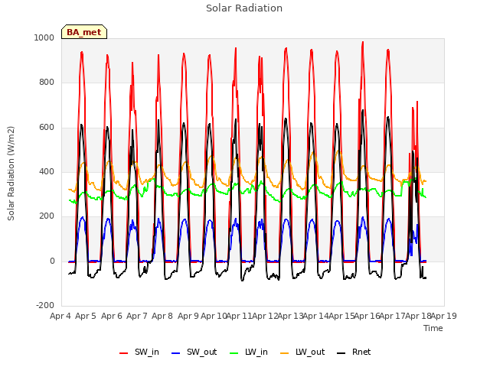
Task: Click the LW_out legend label
Action: pos(310,352)
